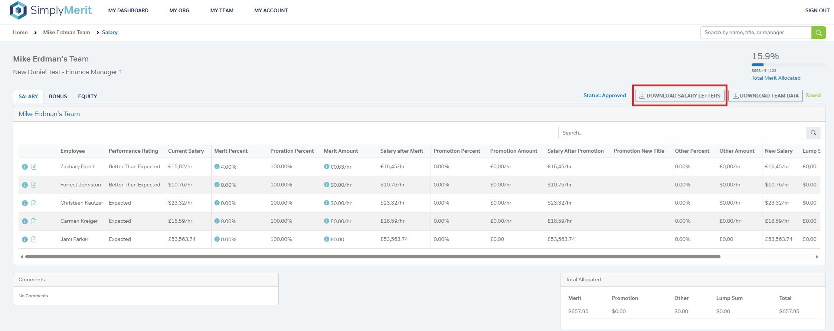Go to Mike Erdman Team breadcrumb
Screen dimensions: 834x331
(x=66, y=32)
